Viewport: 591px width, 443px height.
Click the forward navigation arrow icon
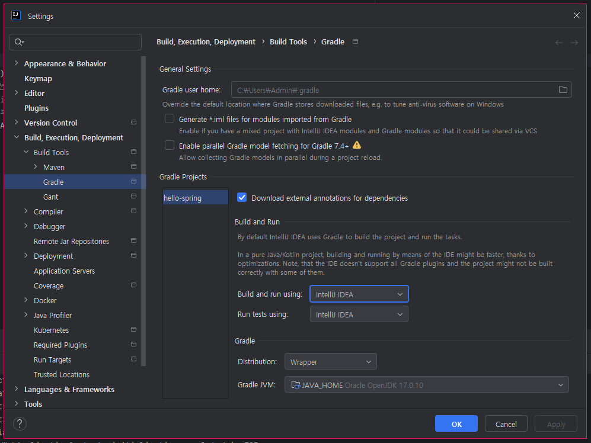pyautogui.click(x=574, y=43)
